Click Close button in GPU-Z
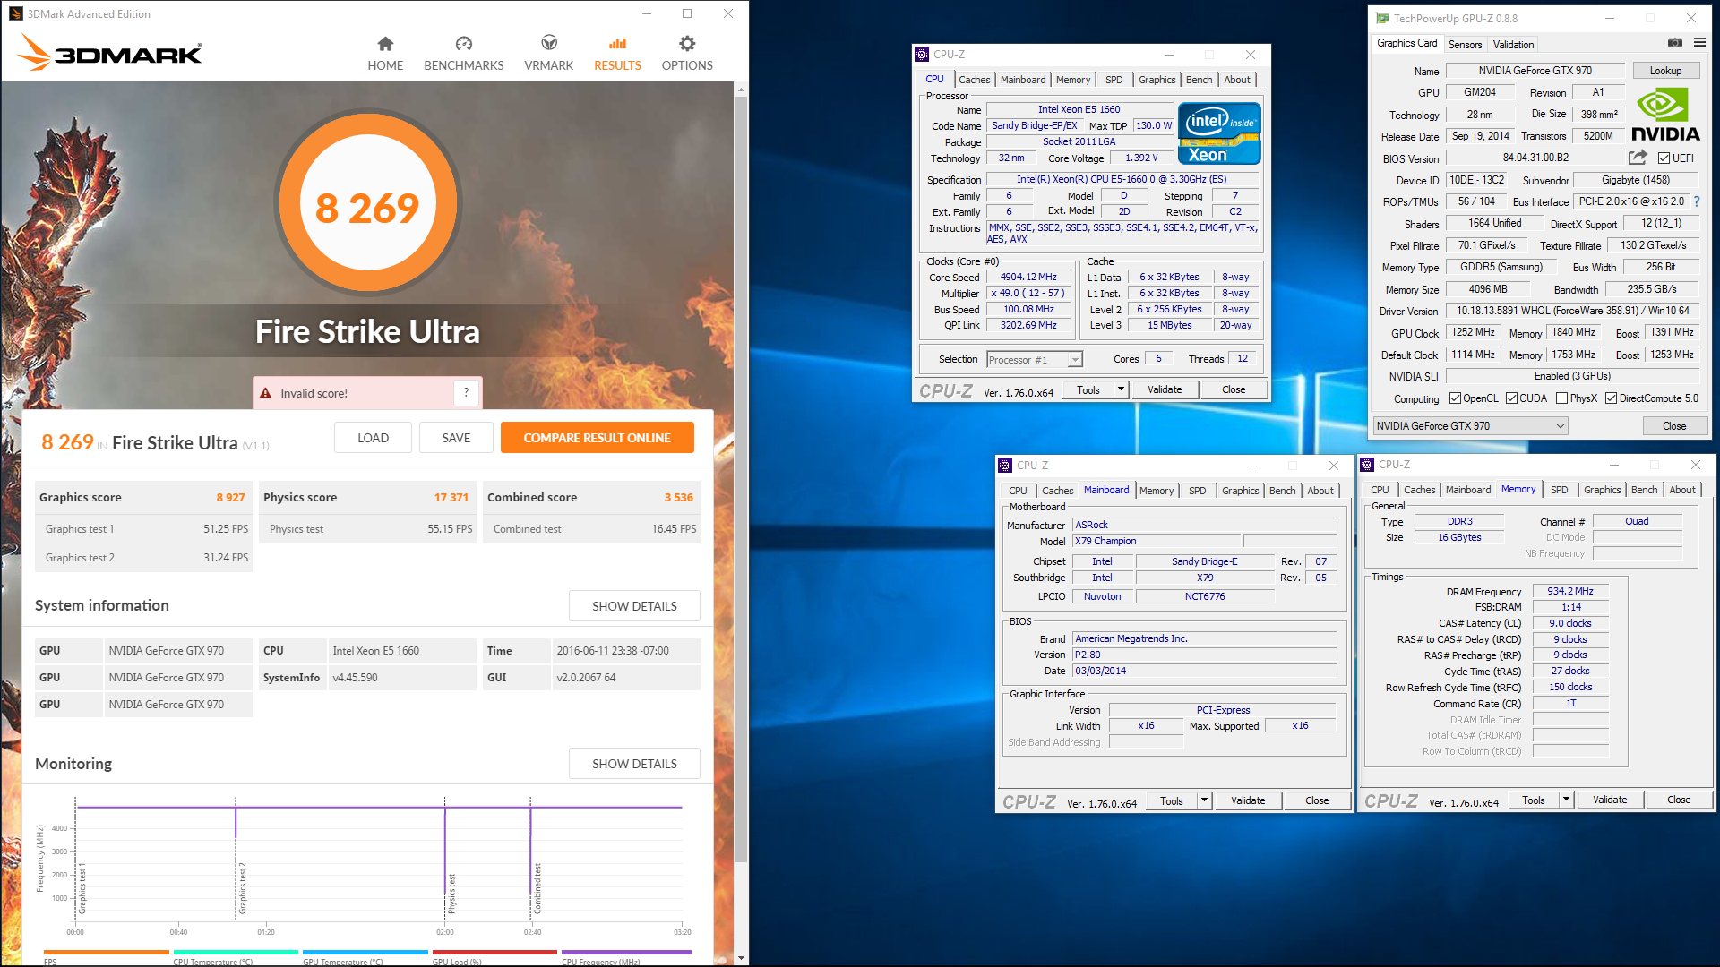The image size is (1720, 967). tap(1674, 426)
